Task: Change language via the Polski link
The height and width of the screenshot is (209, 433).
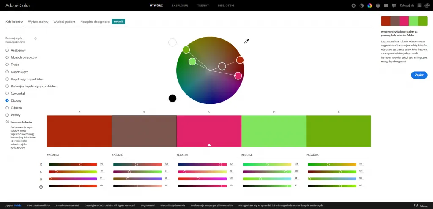Action: pos(18,206)
